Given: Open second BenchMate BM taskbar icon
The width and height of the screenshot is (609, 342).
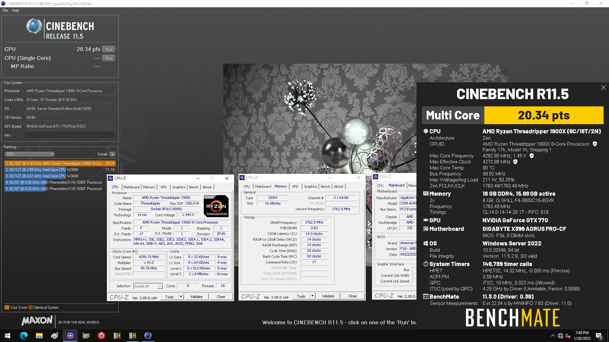Looking at the screenshot, I should [133, 336].
